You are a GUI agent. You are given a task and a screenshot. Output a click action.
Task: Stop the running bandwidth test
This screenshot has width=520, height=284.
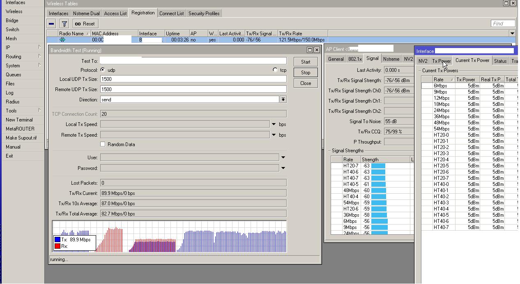[x=306, y=73]
